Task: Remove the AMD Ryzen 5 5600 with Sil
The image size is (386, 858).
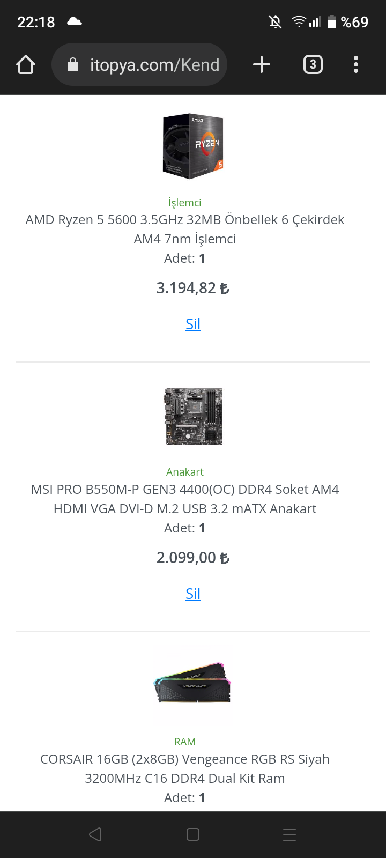Action: [193, 324]
